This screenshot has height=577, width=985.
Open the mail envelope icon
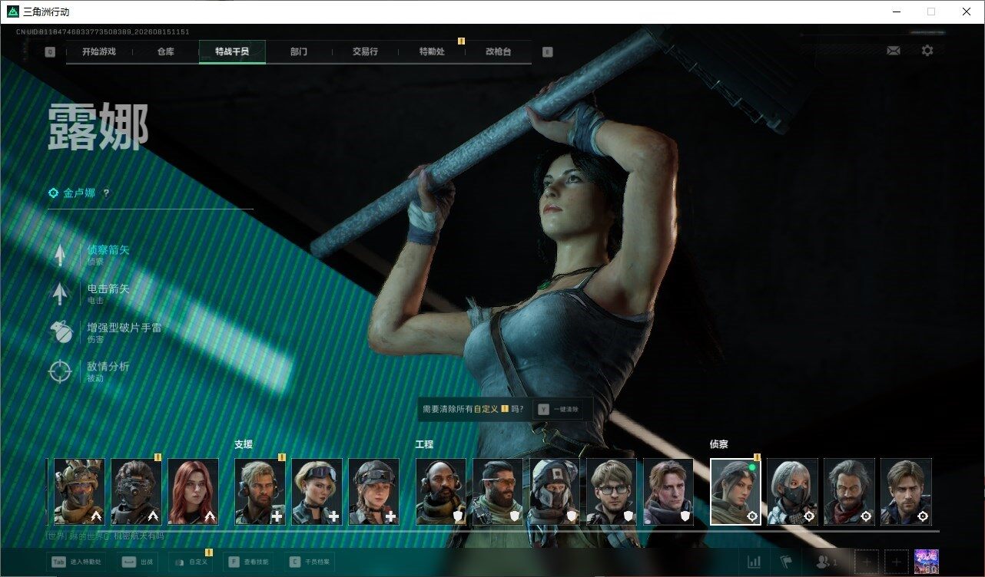click(x=894, y=51)
